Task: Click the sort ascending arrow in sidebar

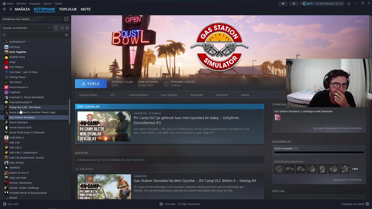Action: [56, 28]
